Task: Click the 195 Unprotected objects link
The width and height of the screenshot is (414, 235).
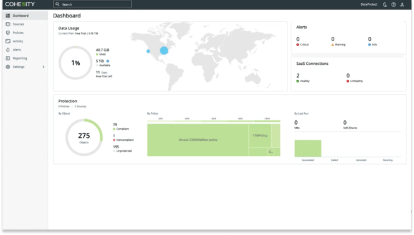Action: point(122,149)
